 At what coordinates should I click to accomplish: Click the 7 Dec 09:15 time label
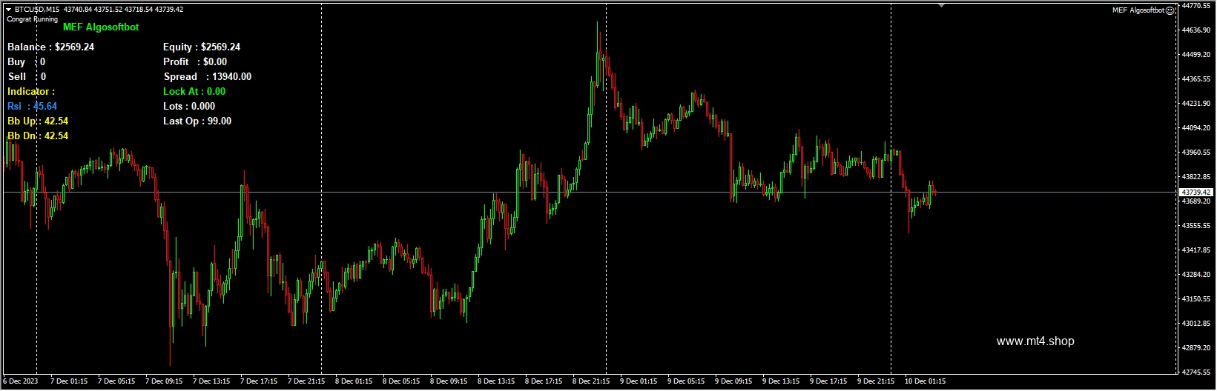pos(164,381)
